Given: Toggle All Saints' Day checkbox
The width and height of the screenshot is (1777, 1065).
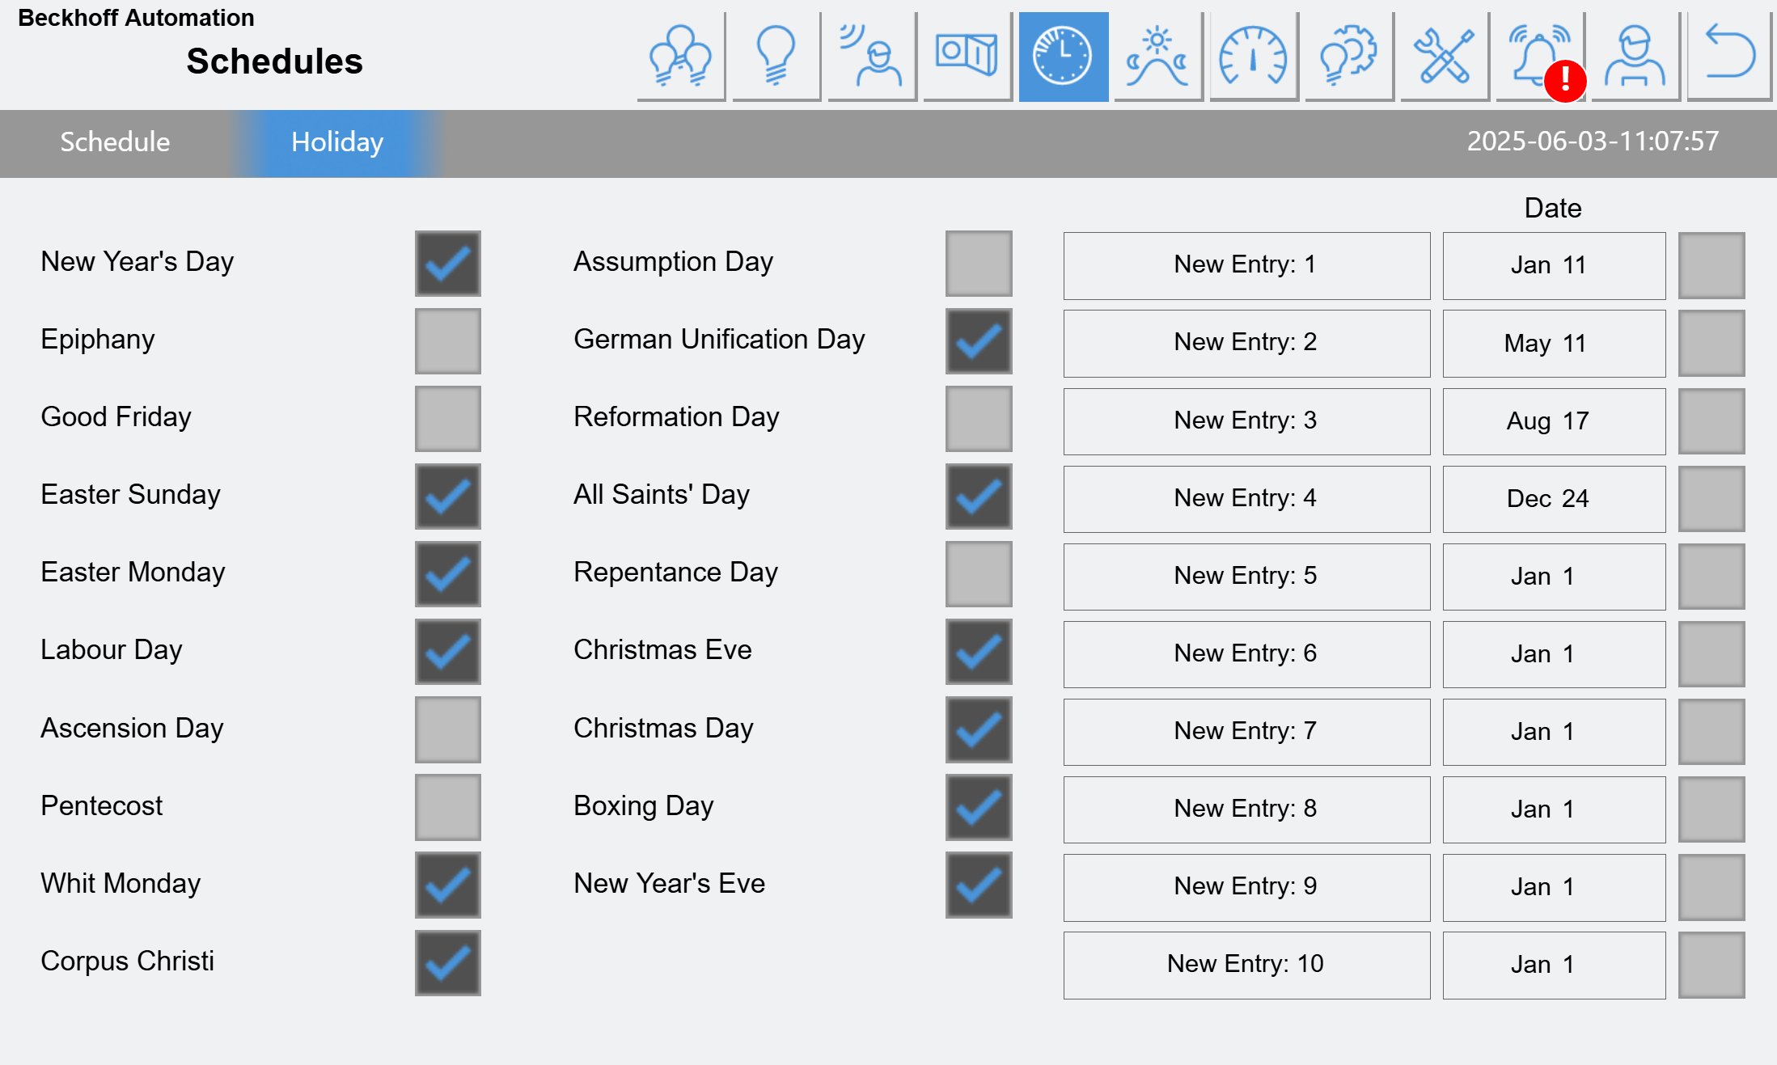Looking at the screenshot, I should click(979, 497).
